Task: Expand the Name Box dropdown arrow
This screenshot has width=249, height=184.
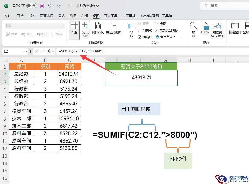Action: click(25, 52)
